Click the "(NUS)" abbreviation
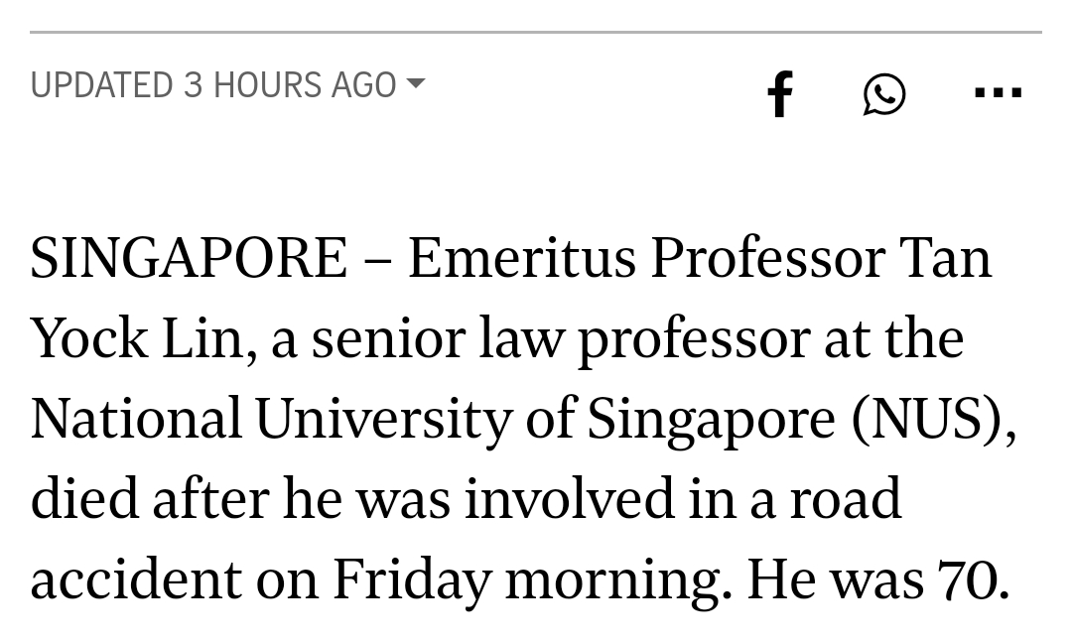Screen dimensions: 1072x642 click(933, 419)
